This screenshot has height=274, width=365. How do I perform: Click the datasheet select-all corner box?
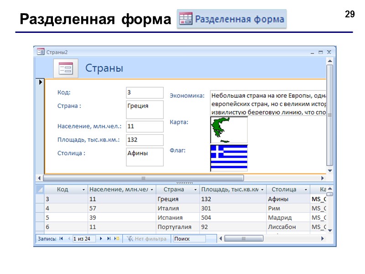point(40,190)
